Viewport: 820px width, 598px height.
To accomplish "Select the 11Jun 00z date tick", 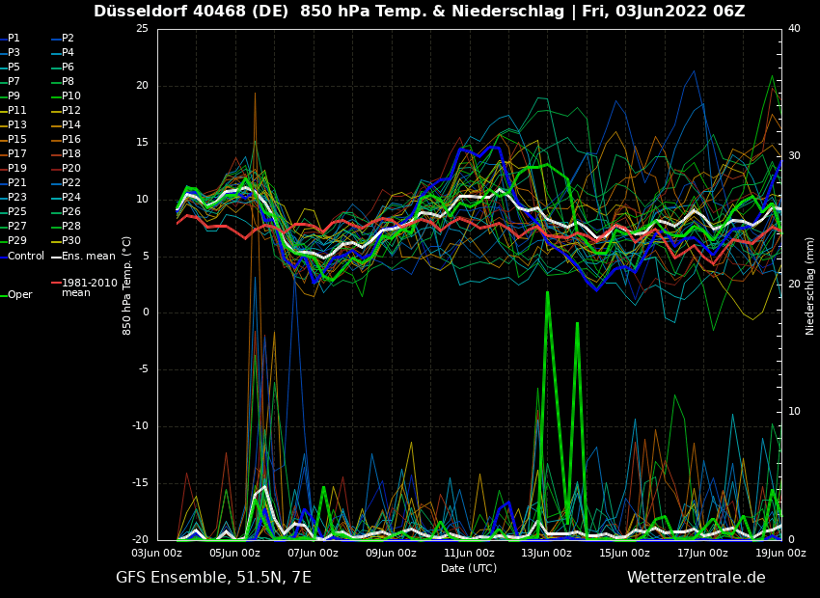I will coord(469,554).
